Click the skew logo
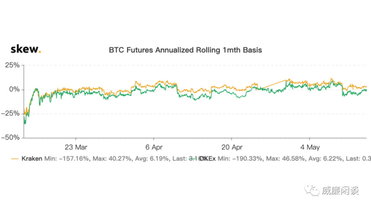This screenshot has height=207, width=371. click(26, 49)
